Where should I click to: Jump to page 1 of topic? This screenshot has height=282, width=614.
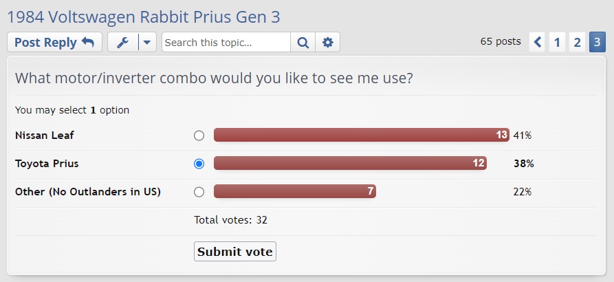[557, 42]
